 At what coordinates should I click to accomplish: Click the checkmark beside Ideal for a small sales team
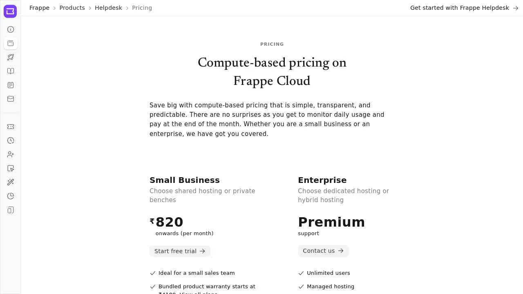153,273
